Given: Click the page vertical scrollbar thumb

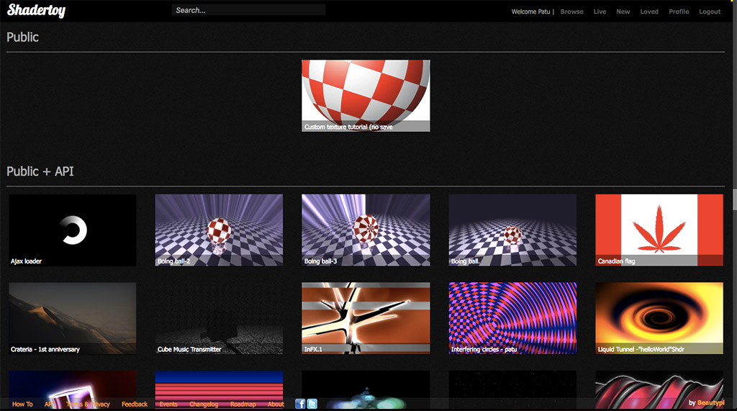Looking at the screenshot, I should pyautogui.click(x=735, y=199).
